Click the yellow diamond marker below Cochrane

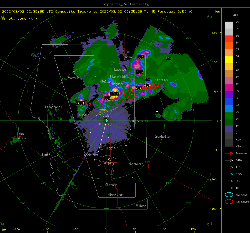pos(95,160)
